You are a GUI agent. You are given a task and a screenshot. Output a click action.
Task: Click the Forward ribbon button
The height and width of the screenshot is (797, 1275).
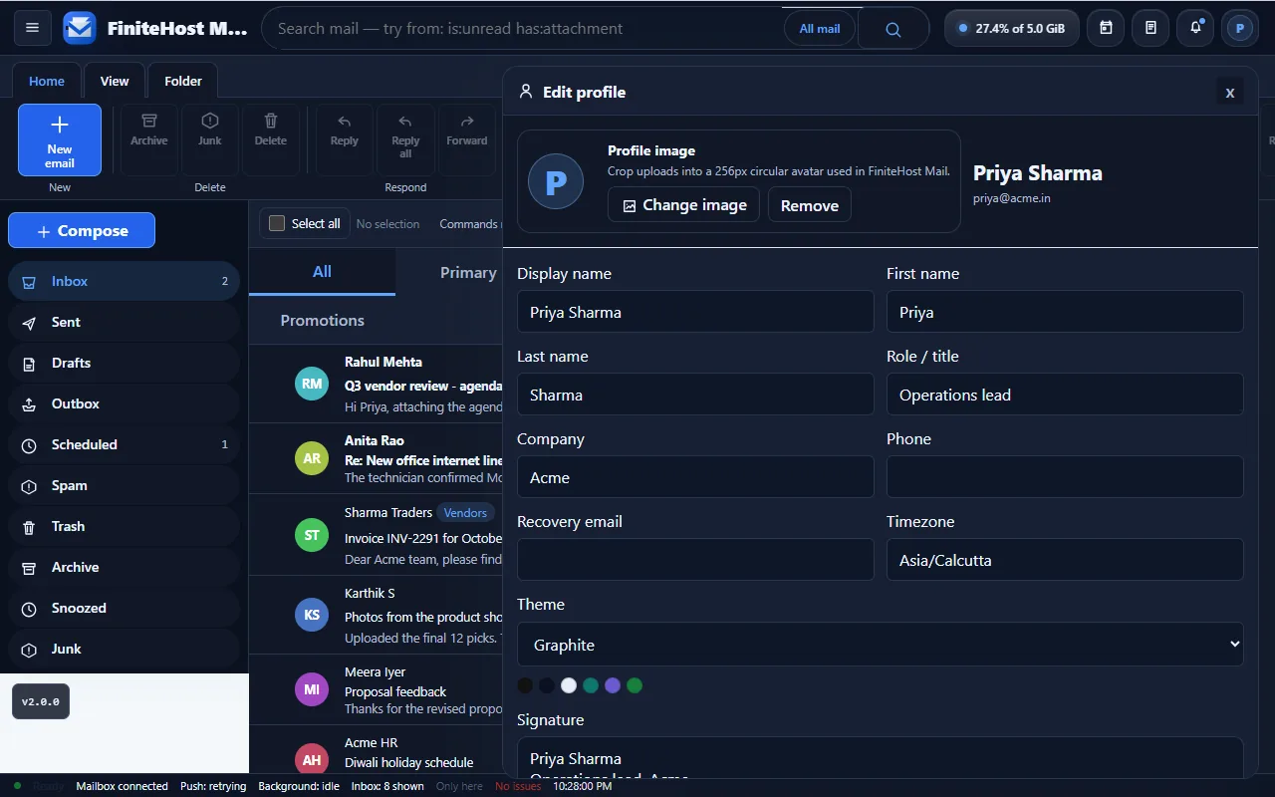[x=467, y=140]
